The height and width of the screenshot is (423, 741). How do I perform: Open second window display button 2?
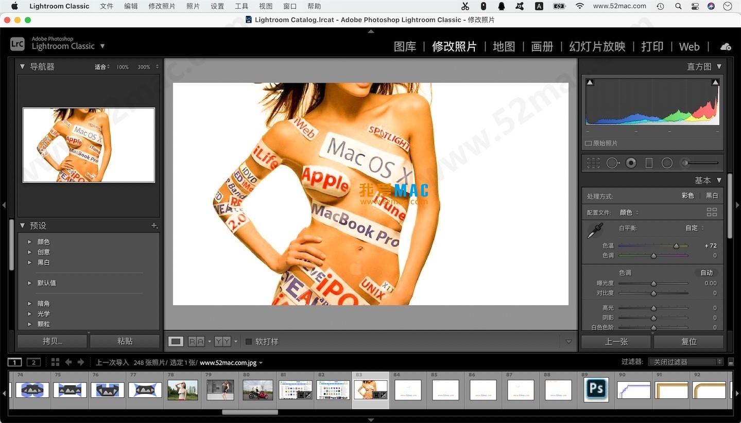[x=33, y=362]
